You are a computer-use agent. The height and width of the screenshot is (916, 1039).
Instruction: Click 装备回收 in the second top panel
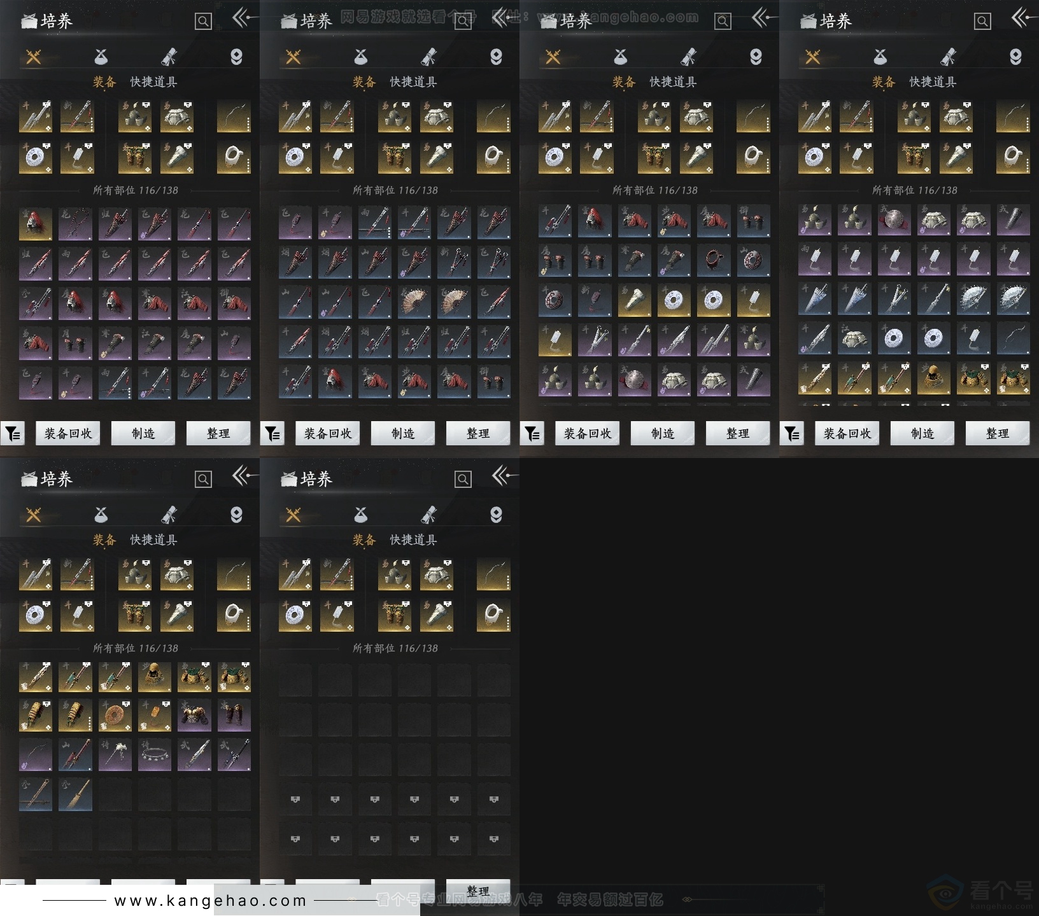point(328,434)
